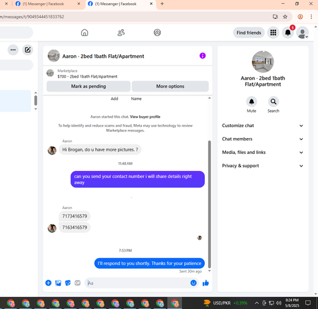Click the volume speaker tray icon

coord(279,303)
